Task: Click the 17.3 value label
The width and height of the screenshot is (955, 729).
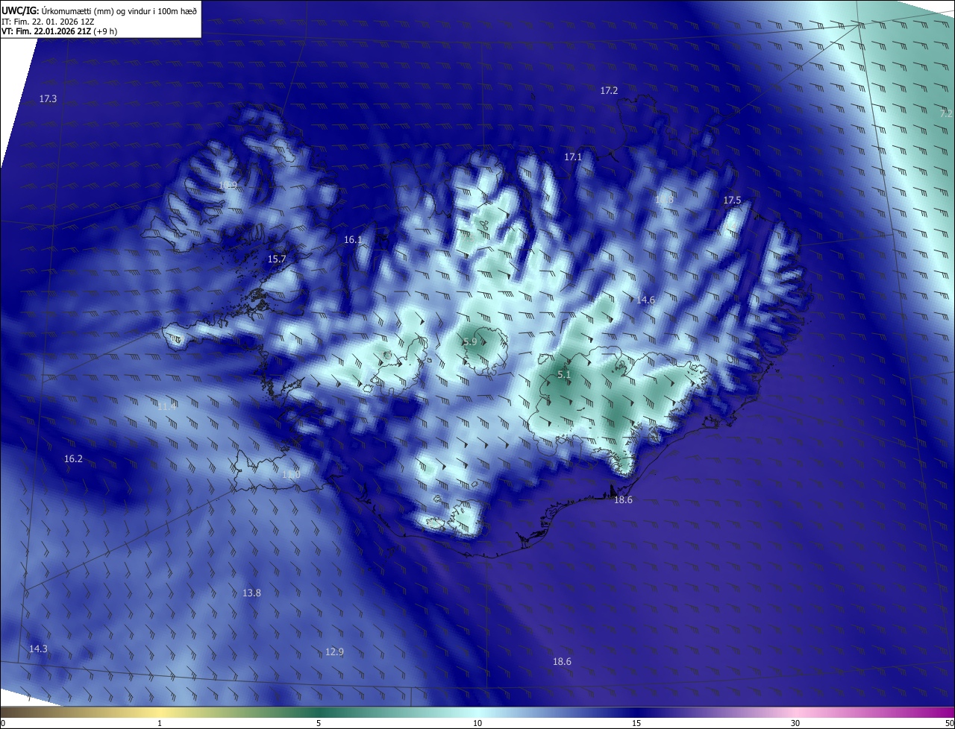Action: tap(48, 98)
